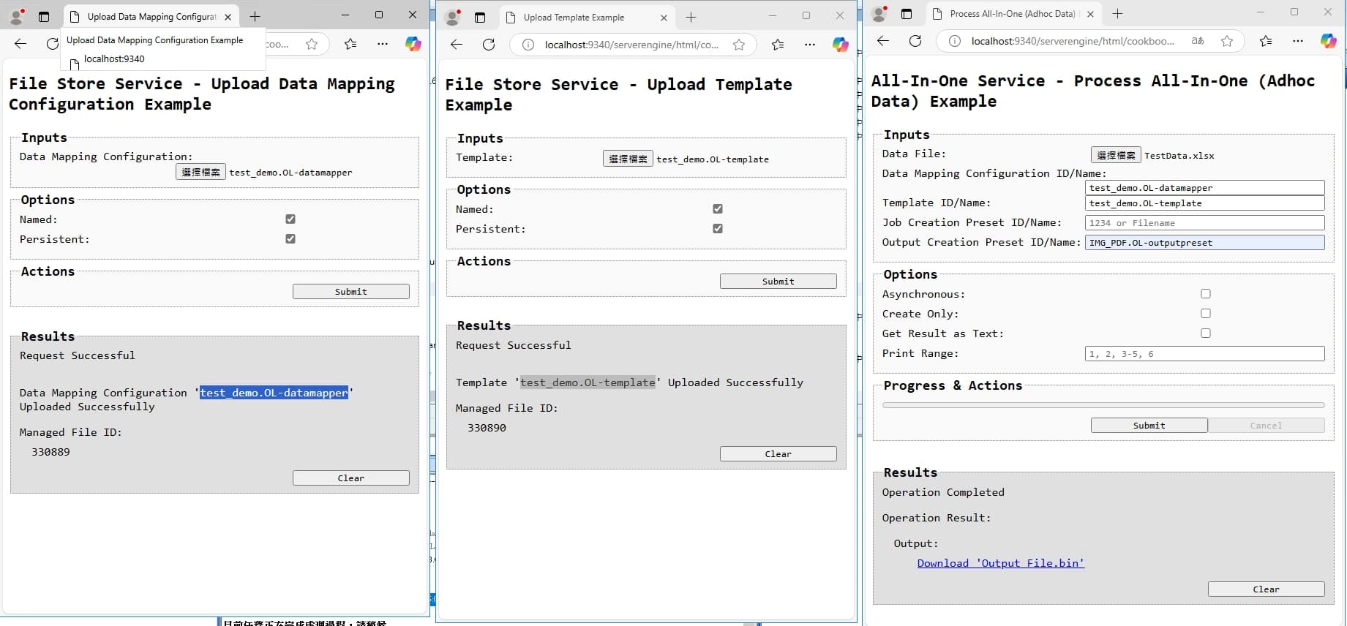
Task: Edit Output Creation Preset ID/Name field
Action: (1204, 242)
